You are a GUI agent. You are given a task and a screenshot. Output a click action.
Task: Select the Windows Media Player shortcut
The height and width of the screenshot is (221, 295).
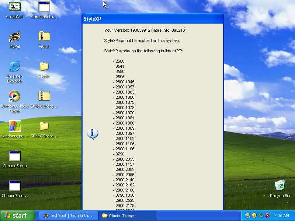14,96
